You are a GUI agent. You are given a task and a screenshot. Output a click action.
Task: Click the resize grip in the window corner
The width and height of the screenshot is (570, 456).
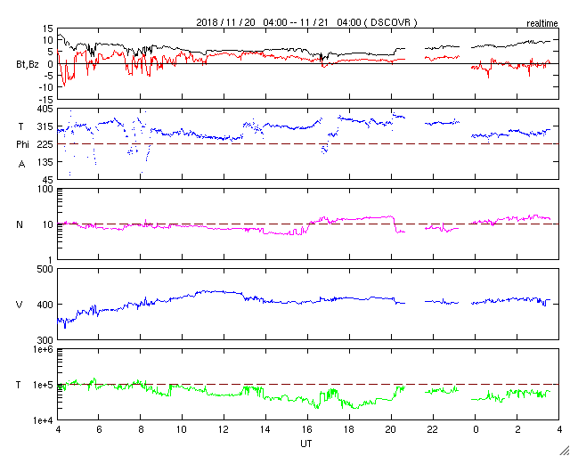coord(565,451)
